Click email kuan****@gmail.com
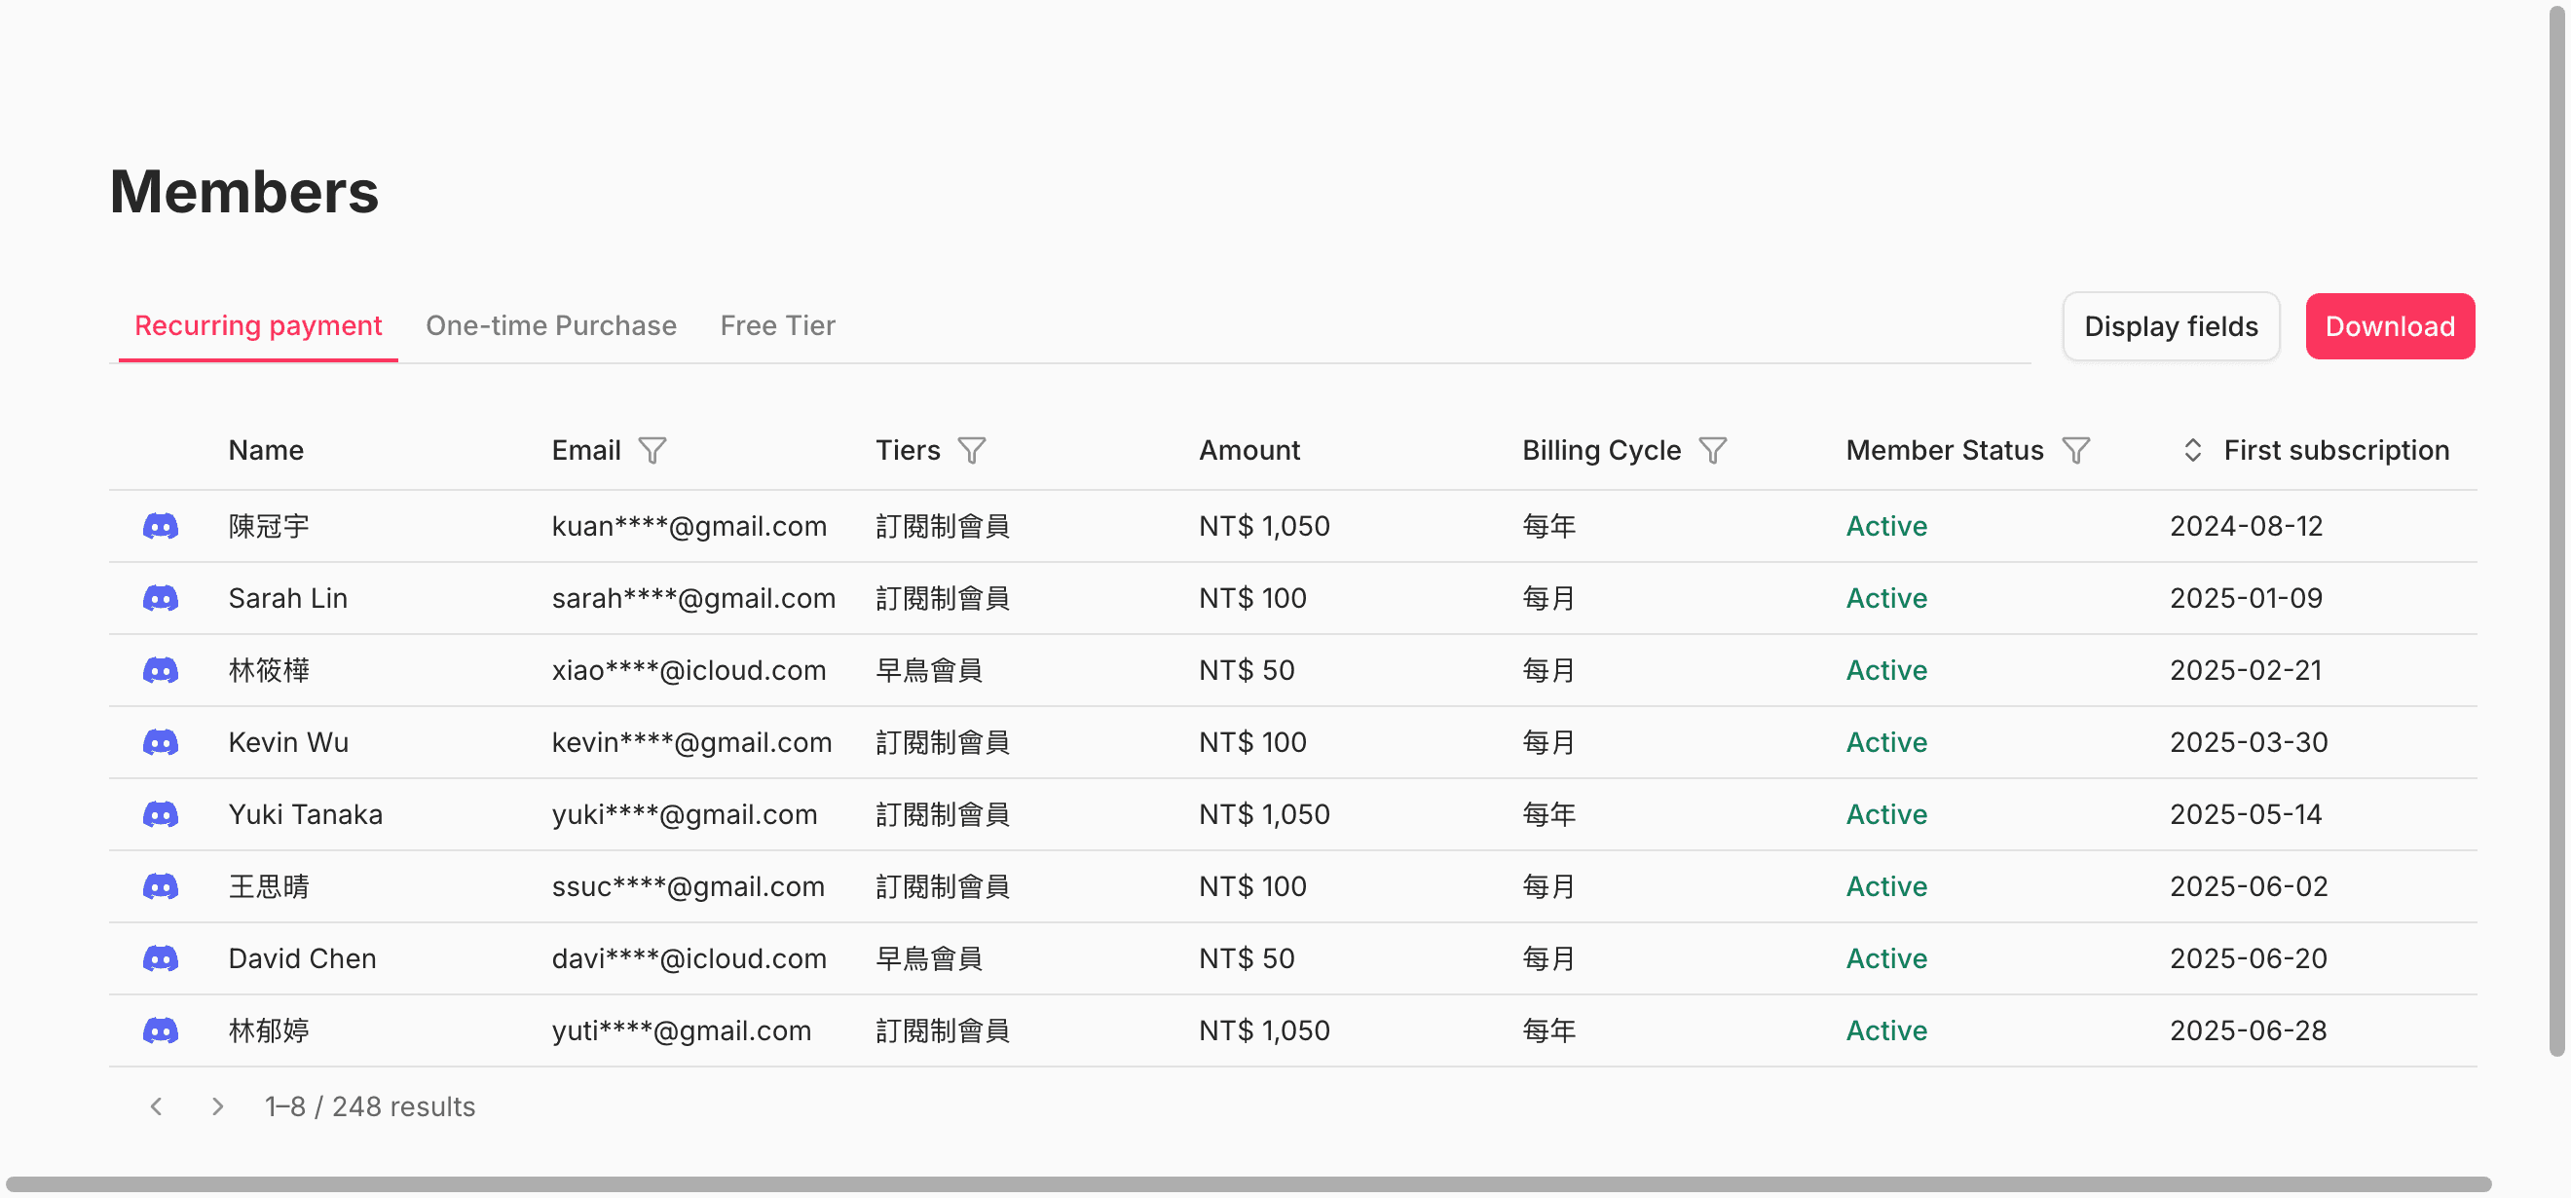The width and height of the screenshot is (2571, 1198). click(689, 526)
